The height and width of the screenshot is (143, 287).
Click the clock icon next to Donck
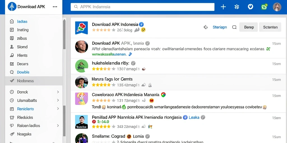[x=12, y=92]
